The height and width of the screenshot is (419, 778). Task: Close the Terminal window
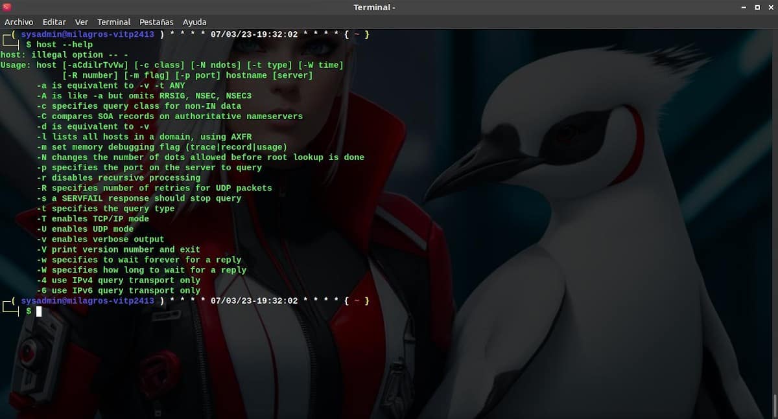[770, 8]
